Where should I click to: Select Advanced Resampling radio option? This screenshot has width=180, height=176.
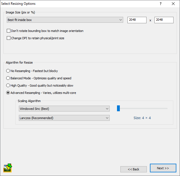click(x=8, y=93)
